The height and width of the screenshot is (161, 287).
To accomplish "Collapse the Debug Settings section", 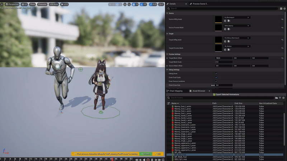I will (x=167, y=70).
